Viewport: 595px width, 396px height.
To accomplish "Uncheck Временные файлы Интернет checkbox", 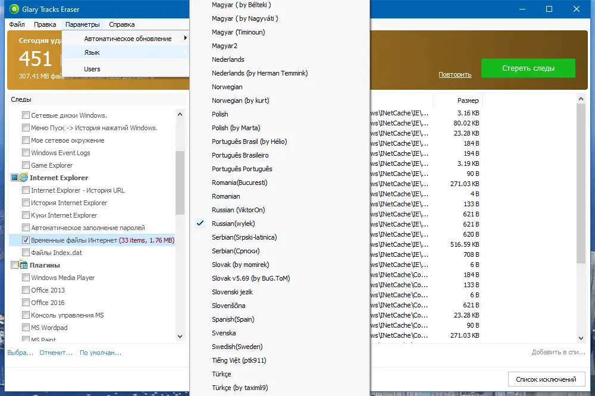I will (x=26, y=240).
